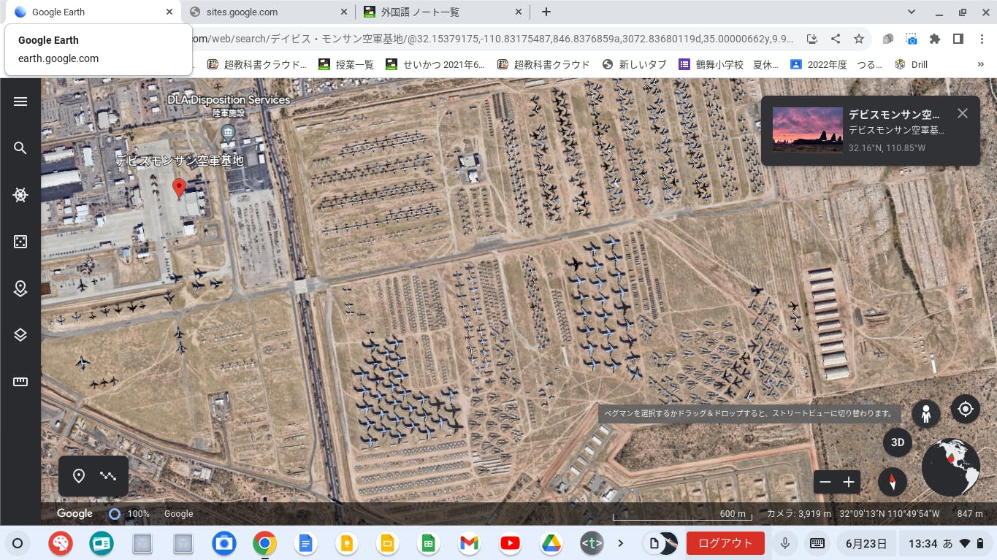Switch to the 外国語 ノート一覧 tab

pos(443,12)
